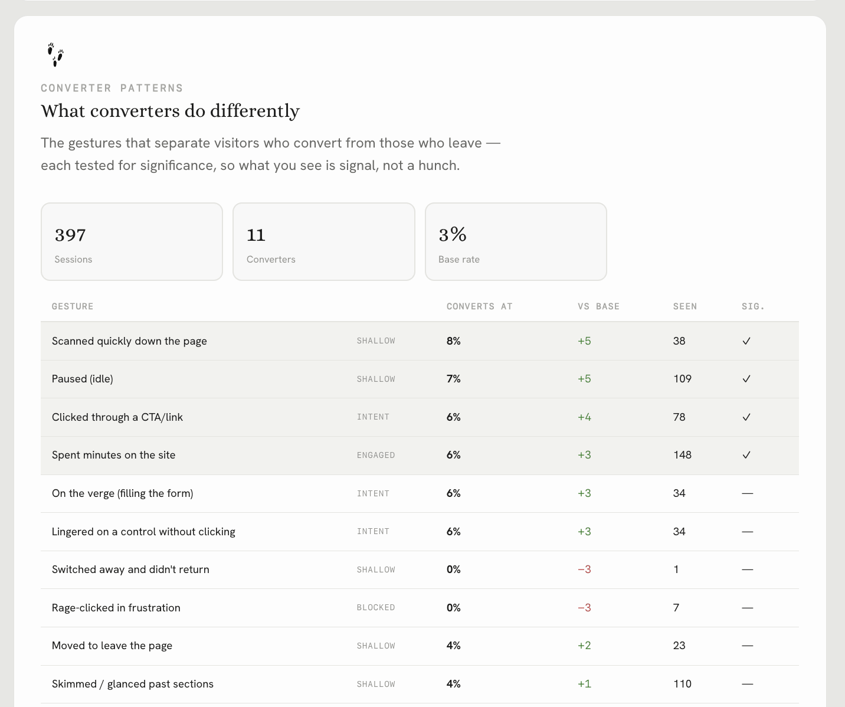
Task: Click the footprints logo icon
Action: point(55,54)
